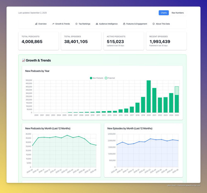This screenshot has height=193, width=207.
Task: Click the chart emoji beside Growth & Trends heading
Action: coord(24,60)
